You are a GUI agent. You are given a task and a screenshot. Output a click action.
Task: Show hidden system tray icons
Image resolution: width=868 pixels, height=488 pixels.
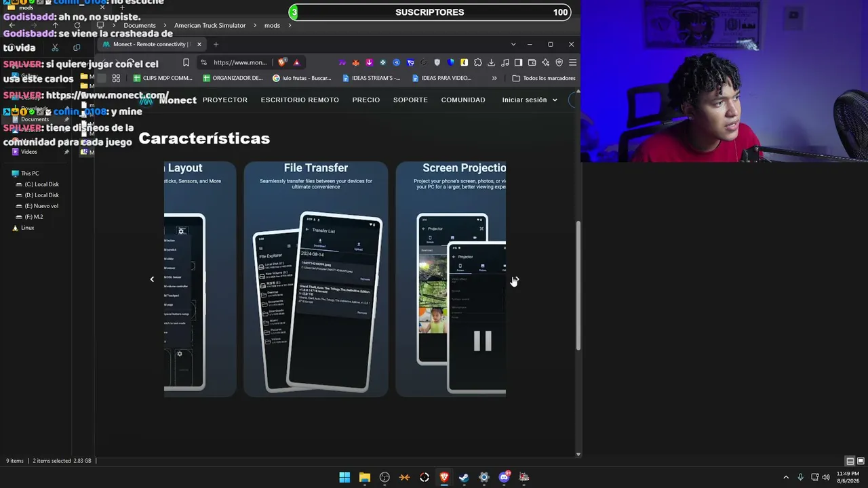point(786,477)
